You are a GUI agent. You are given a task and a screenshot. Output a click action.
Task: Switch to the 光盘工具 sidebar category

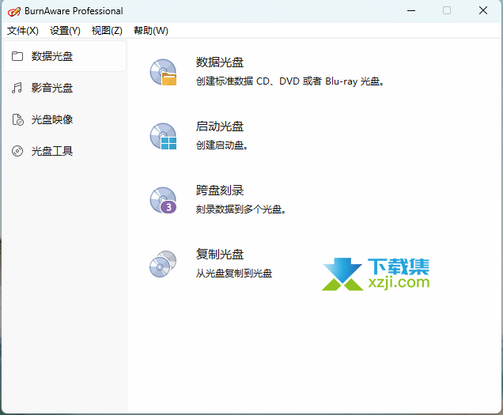tap(65, 151)
